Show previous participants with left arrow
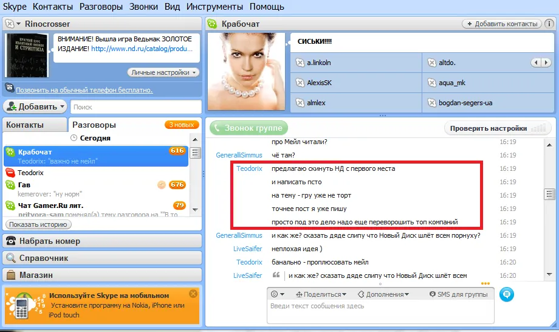This screenshot has width=559, height=332. (x=536, y=63)
